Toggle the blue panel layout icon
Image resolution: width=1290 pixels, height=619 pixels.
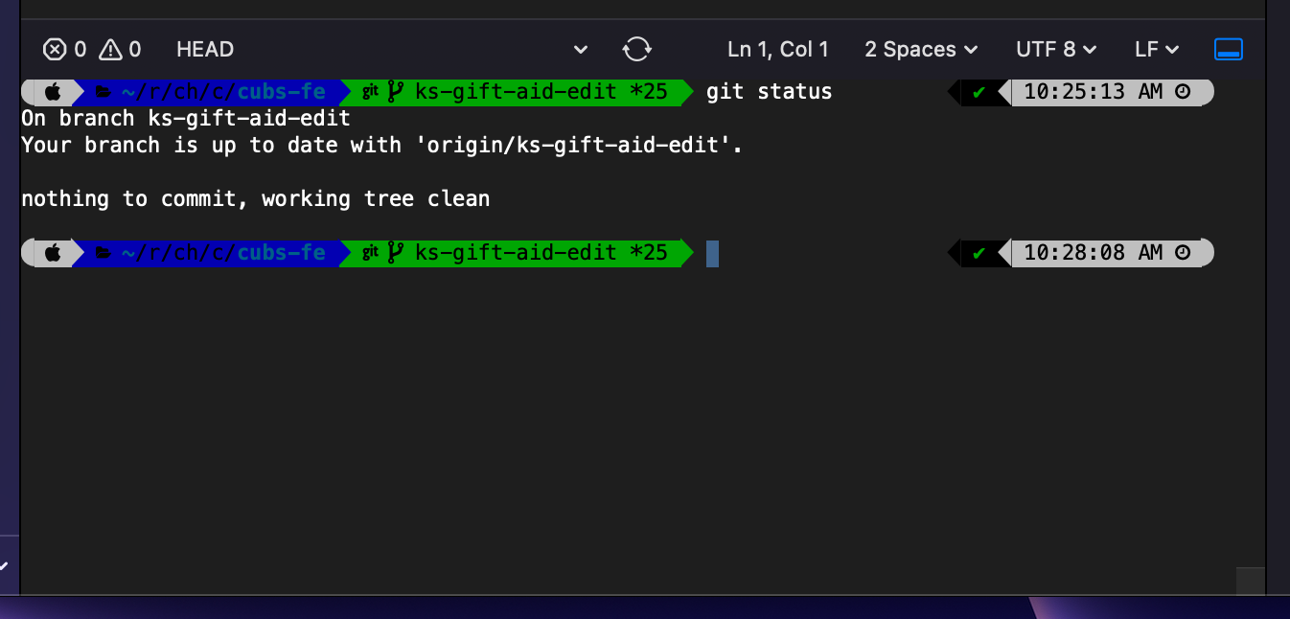(1228, 49)
